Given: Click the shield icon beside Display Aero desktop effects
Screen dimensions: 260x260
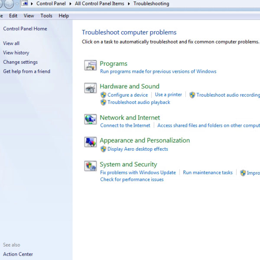Looking at the screenshot, I should [103, 149].
